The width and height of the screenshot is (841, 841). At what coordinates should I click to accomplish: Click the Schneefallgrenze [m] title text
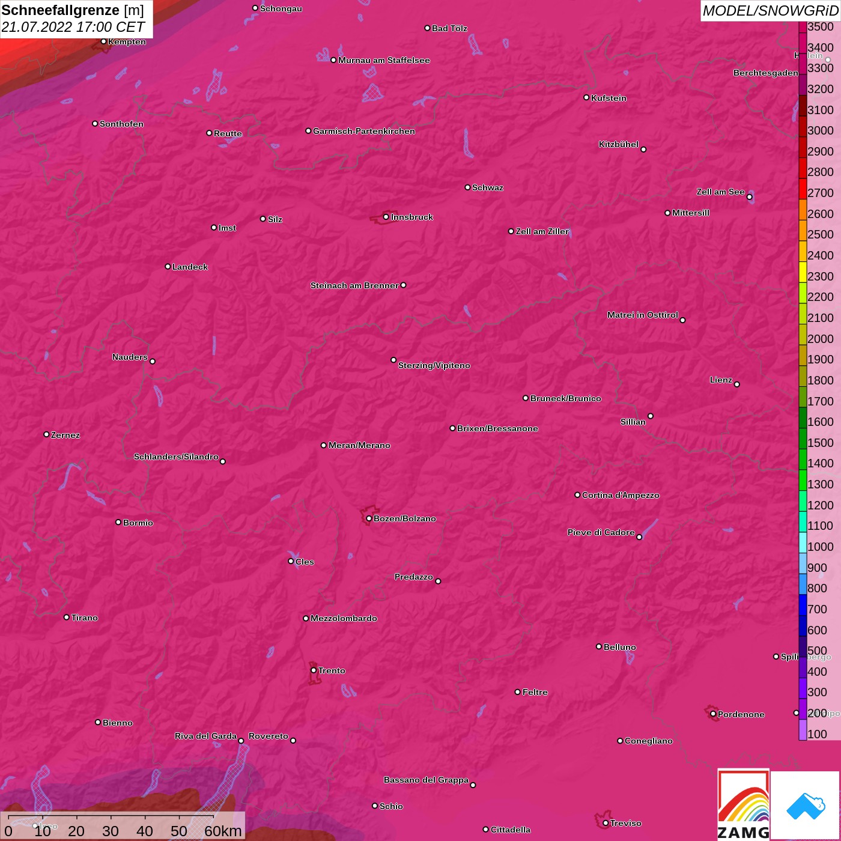73,10
